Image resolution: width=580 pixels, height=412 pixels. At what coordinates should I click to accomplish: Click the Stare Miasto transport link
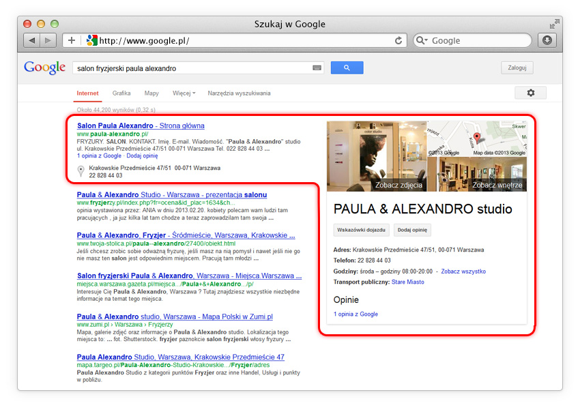(407, 282)
